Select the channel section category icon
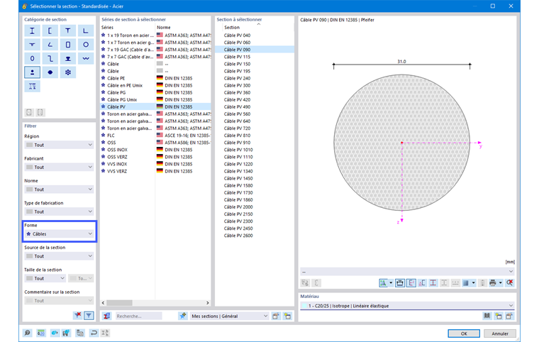Screen dimensions: 539x342 point(50,31)
